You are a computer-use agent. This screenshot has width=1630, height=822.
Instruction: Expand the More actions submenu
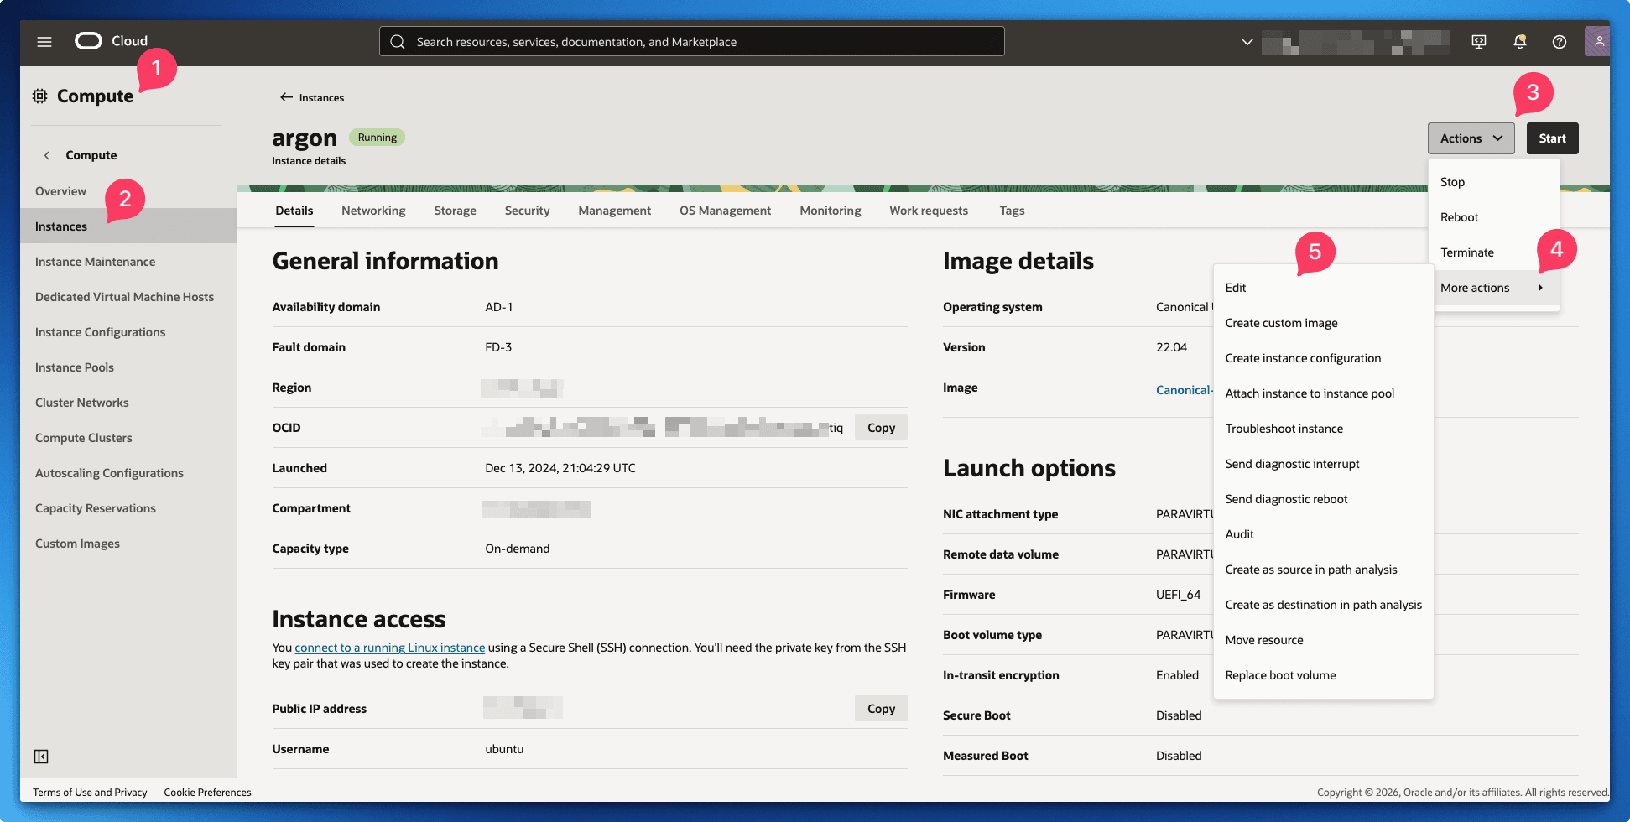point(1493,288)
